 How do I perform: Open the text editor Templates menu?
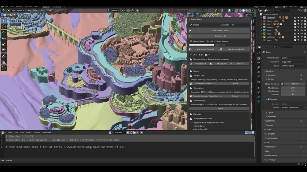pyautogui.click(x=47, y=133)
